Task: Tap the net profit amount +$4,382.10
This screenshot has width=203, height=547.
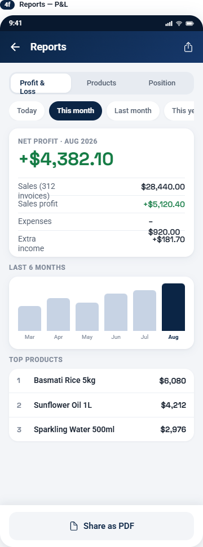Action: [66, 159]
